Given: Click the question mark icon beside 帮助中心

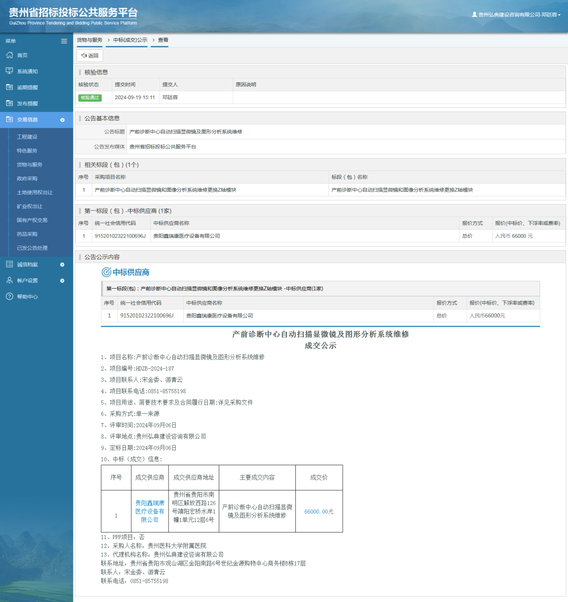Looking at the screenshot, I should (9, 296).
